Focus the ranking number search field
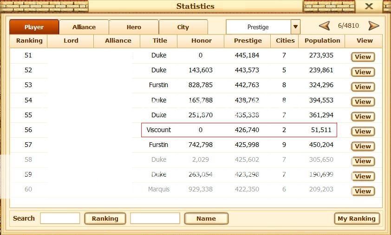This screenshot has width=391, height=235. pos(60,218)
